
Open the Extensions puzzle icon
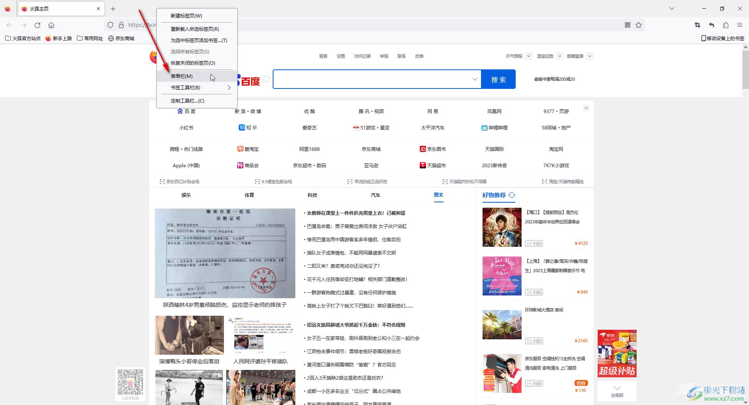(x=726, y=25)
